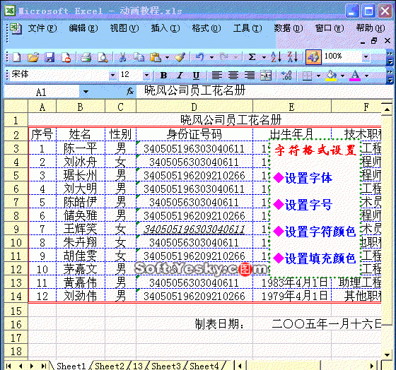Apply the pink Font Color A

tap(355, 75)
